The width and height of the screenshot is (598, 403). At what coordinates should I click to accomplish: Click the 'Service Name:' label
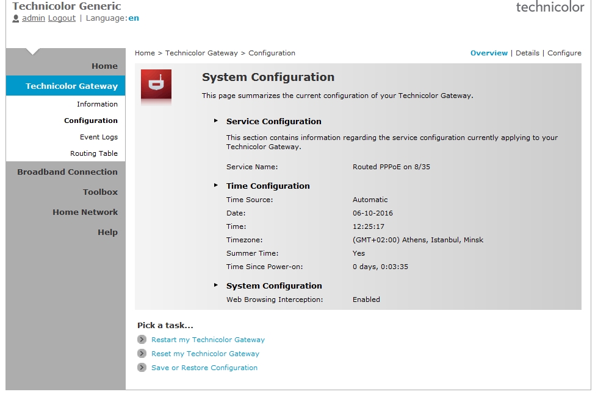pos(252,167)
